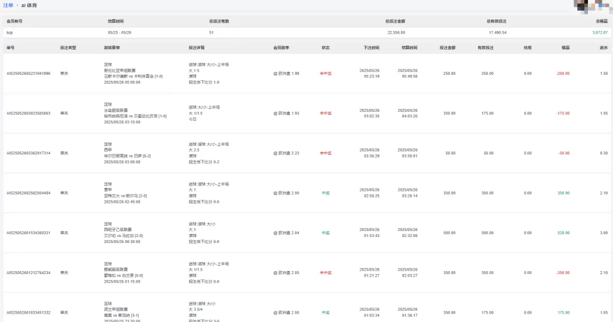Select the settlement date range 05/25 - 05/26

coord(120,33)
